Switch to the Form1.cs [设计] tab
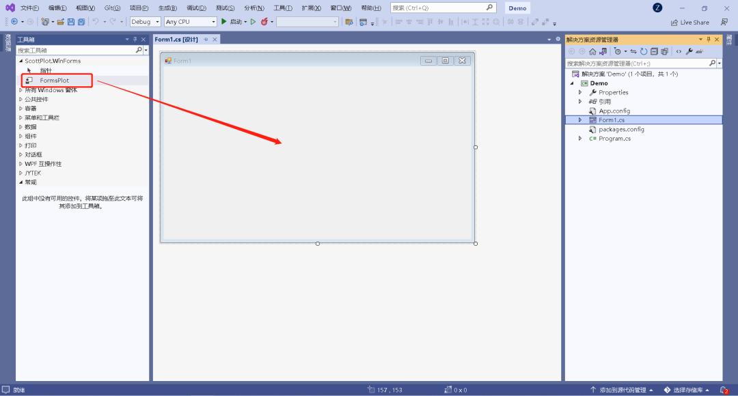The image size is (738, 396). click(176, 40)
